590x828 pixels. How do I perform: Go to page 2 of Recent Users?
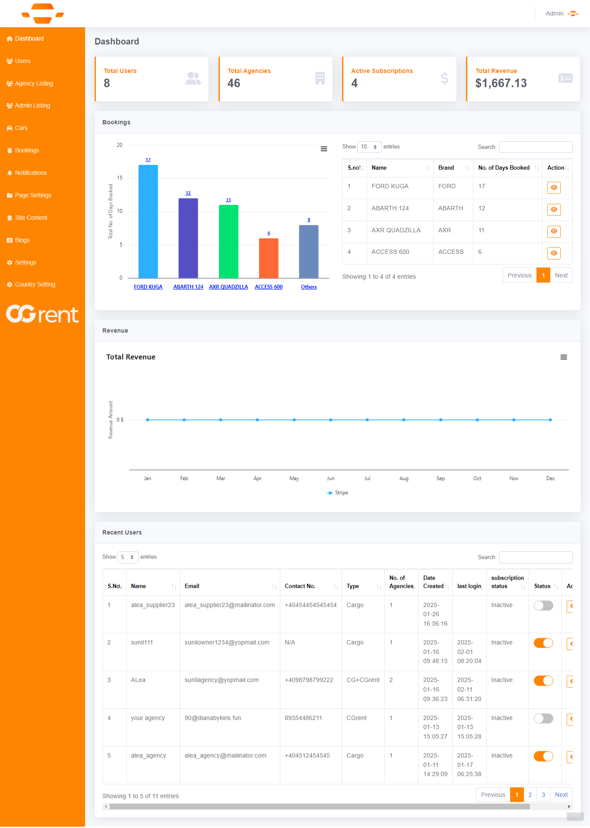click(x=530, y=795)
